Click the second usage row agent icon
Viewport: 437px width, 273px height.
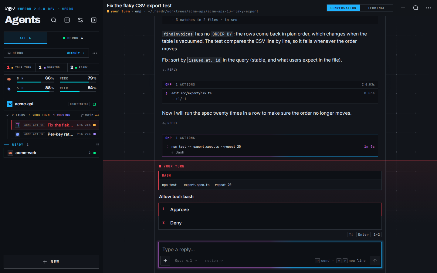pyautogui.click(x=9, y=89)
